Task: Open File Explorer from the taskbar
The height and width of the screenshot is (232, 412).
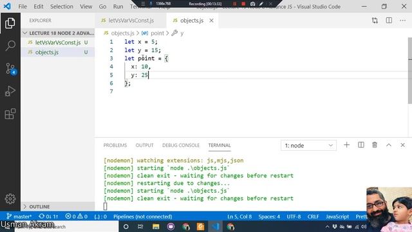Action: coord(156,226)
